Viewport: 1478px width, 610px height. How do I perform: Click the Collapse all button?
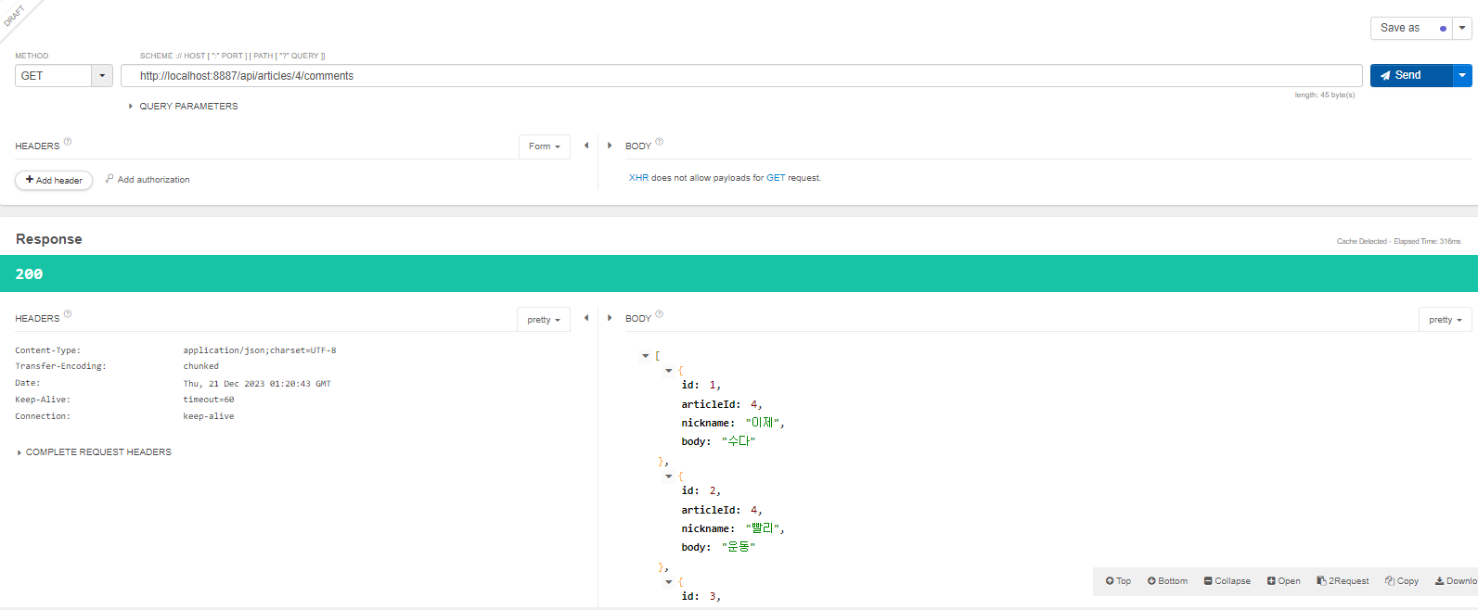tap(1227, 581)
